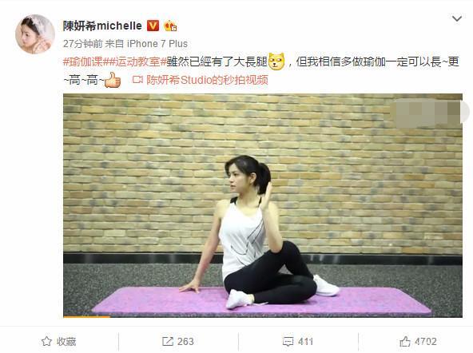Screen dimensions: 473x353
Task: Click the orange verified V badge
Action: click(x=153, y=26)
